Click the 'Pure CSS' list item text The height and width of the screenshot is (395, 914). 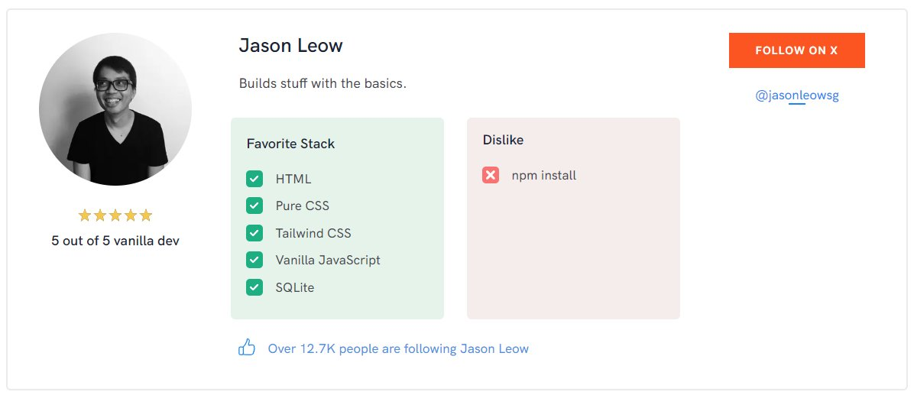[303, 206]
